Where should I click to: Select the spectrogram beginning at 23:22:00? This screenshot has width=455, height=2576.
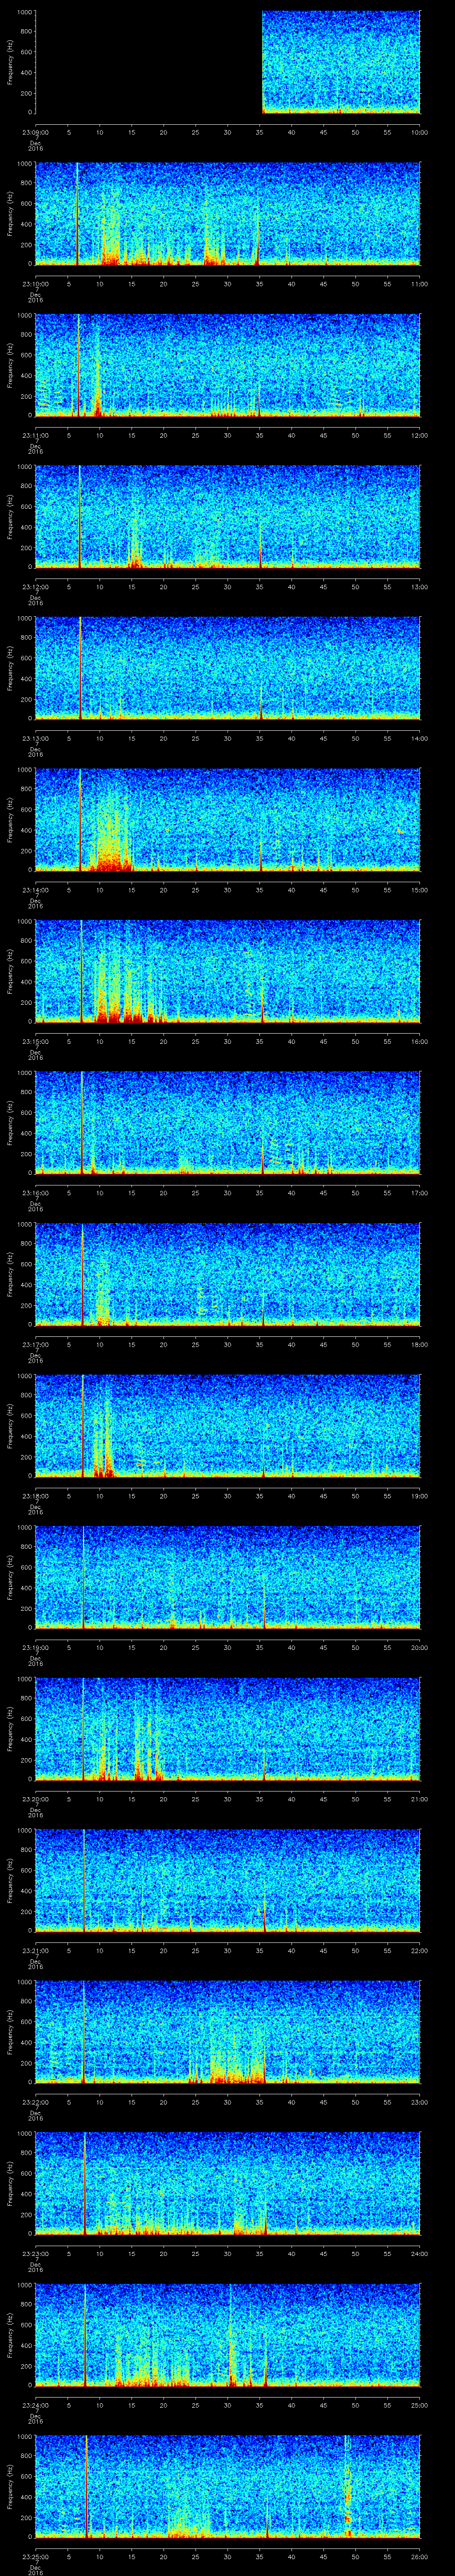227,2183
